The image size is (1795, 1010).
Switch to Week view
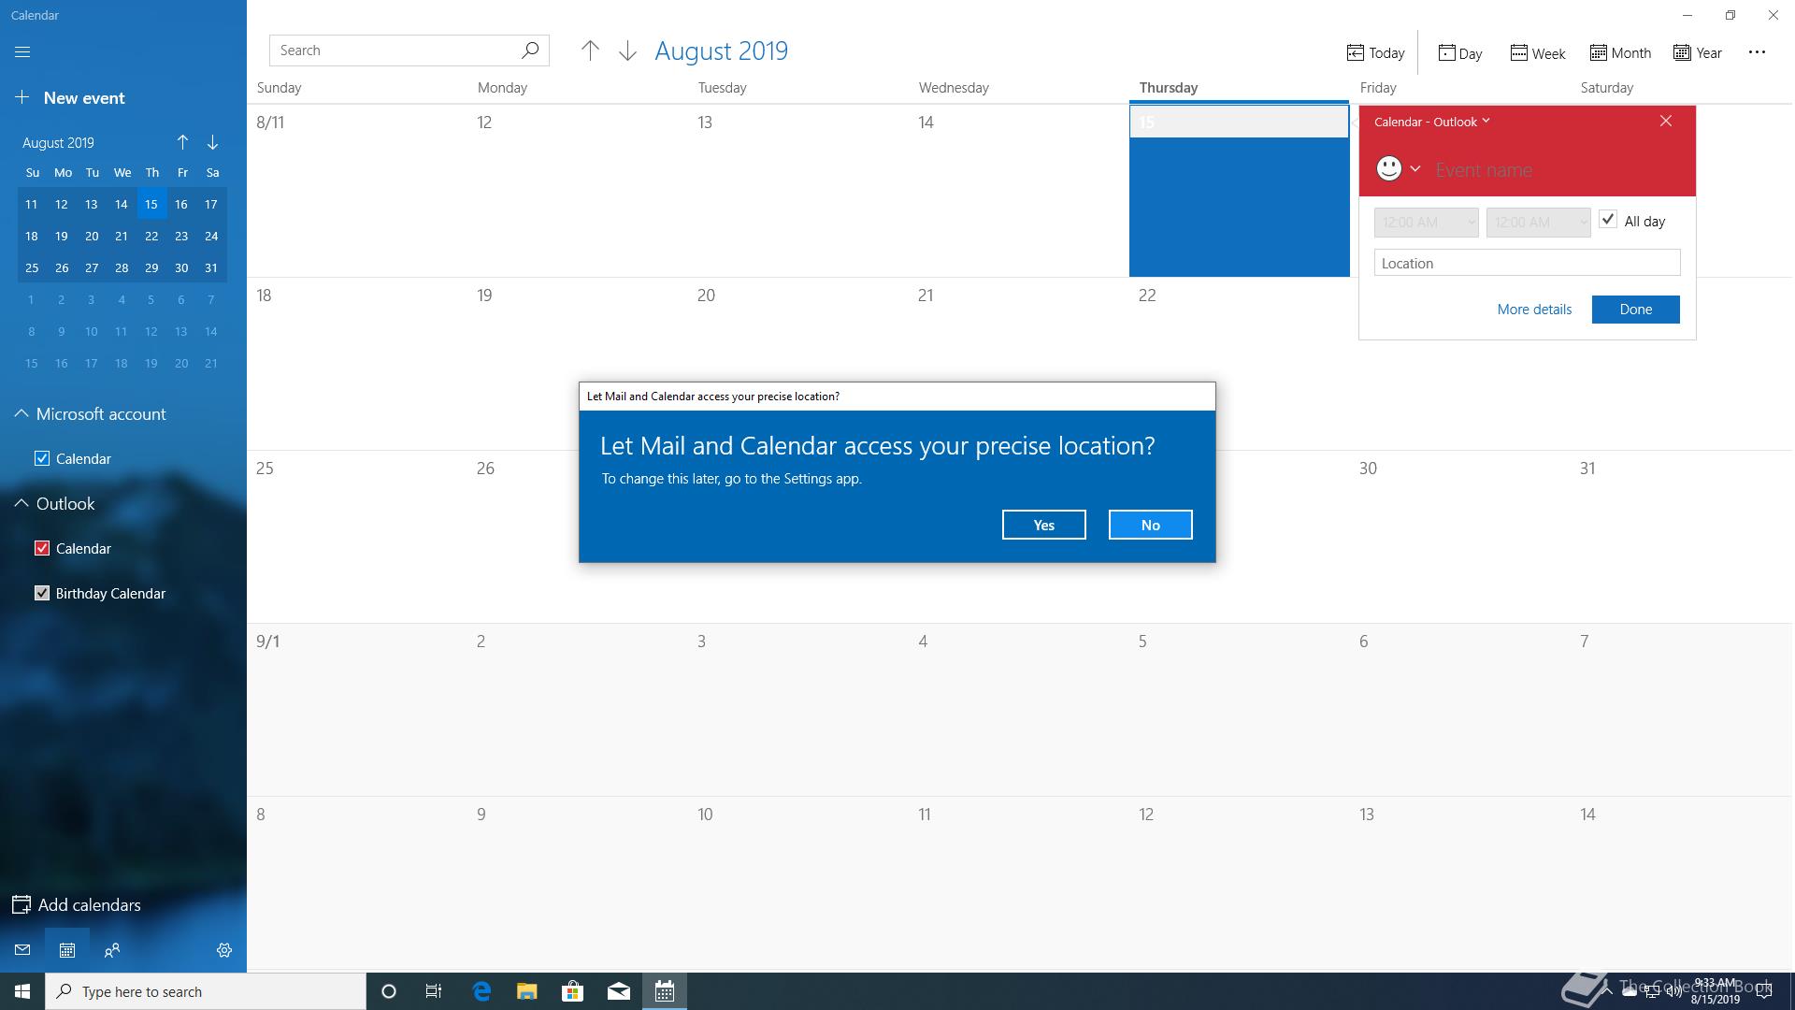pos(1538,53)
